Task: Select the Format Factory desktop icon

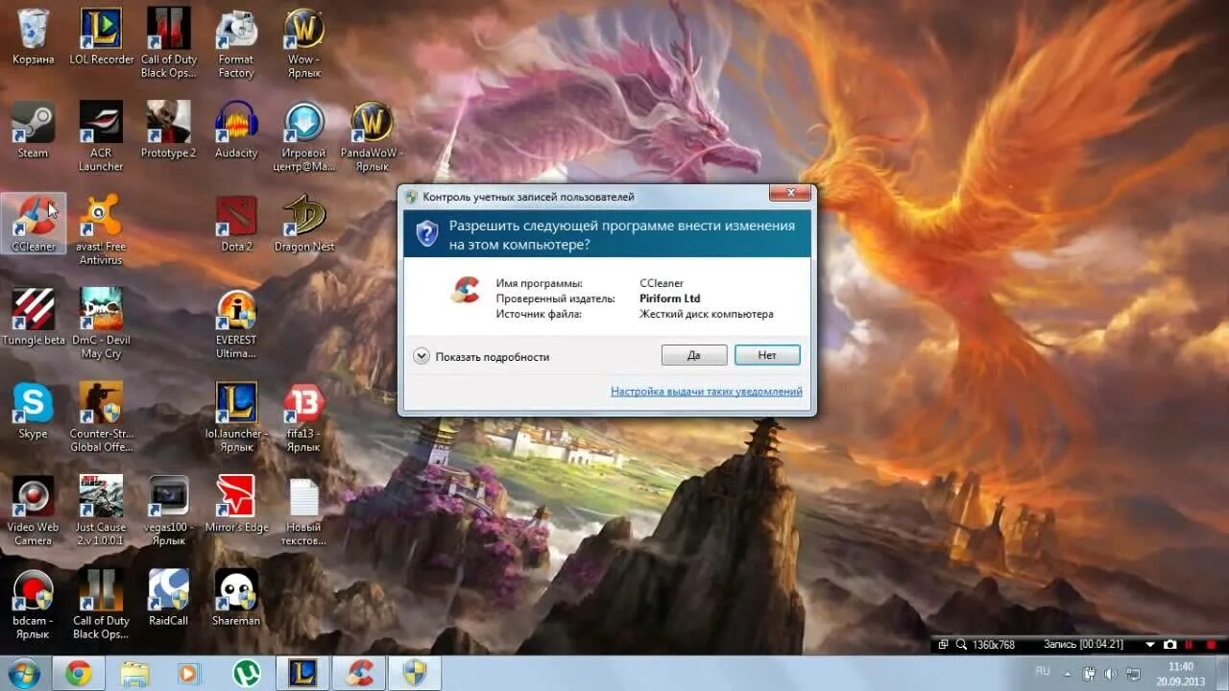Action: pos(236,44)
